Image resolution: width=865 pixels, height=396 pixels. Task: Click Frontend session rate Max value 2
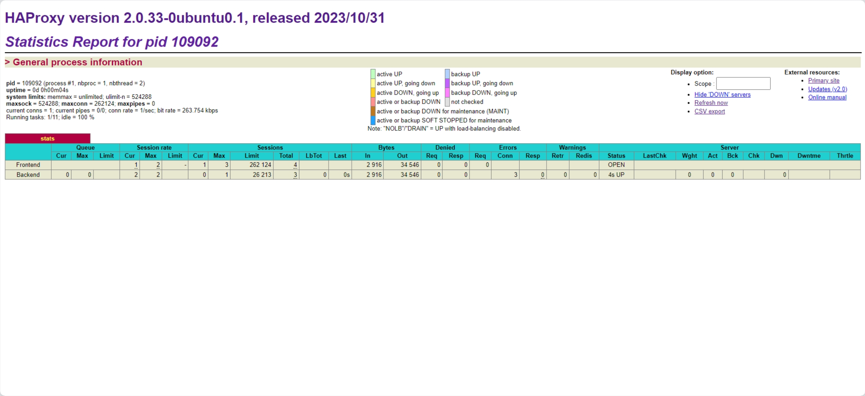point(158,165)
